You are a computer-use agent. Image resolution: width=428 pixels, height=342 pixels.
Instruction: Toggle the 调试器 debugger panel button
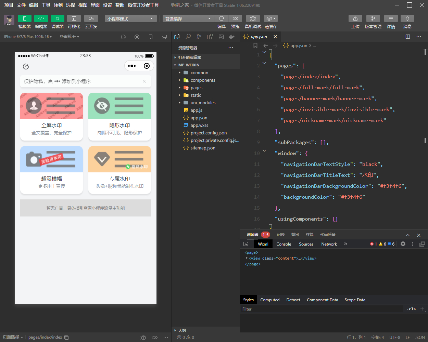coord(57,18)
